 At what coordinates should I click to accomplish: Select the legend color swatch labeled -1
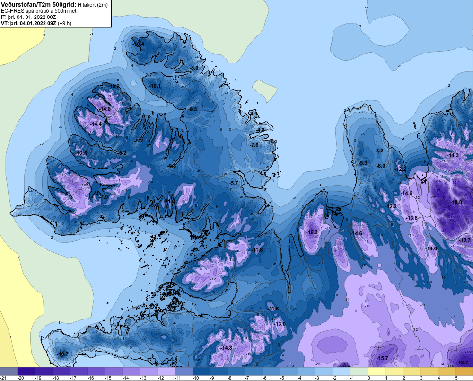tap(359, 371)
